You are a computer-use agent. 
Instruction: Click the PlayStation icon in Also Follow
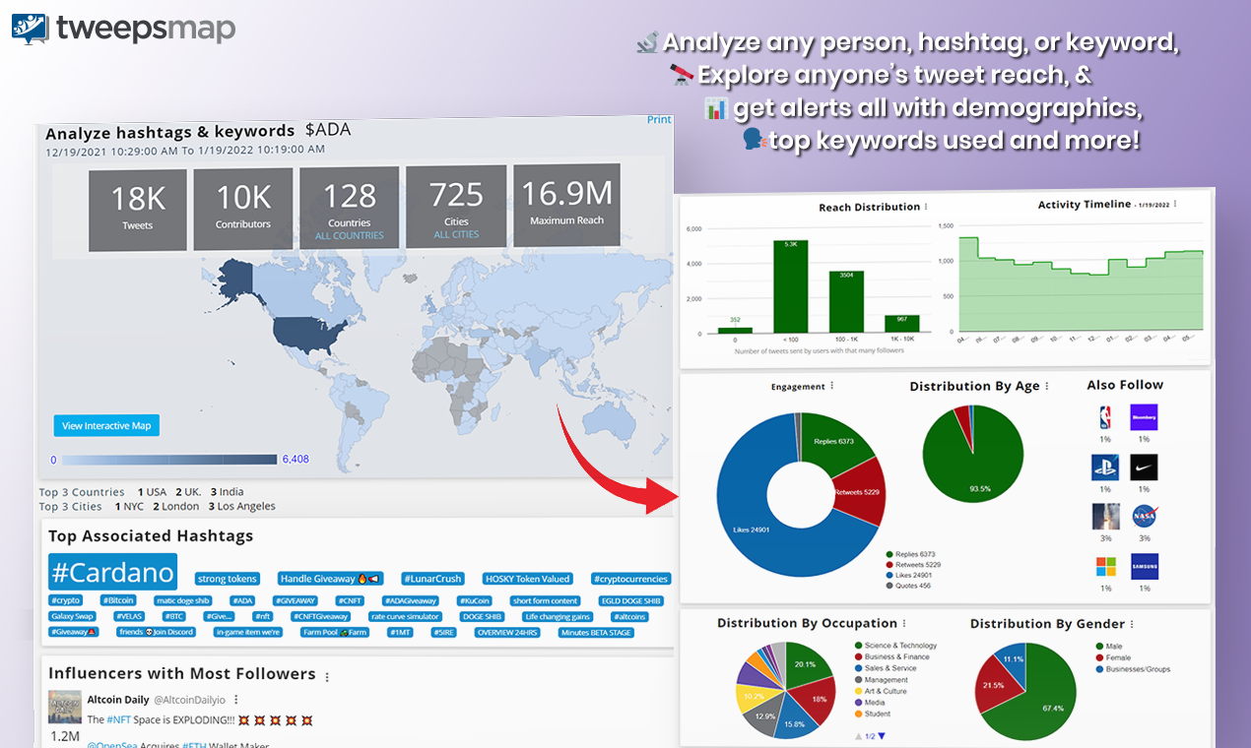(x=1106, y=467)
